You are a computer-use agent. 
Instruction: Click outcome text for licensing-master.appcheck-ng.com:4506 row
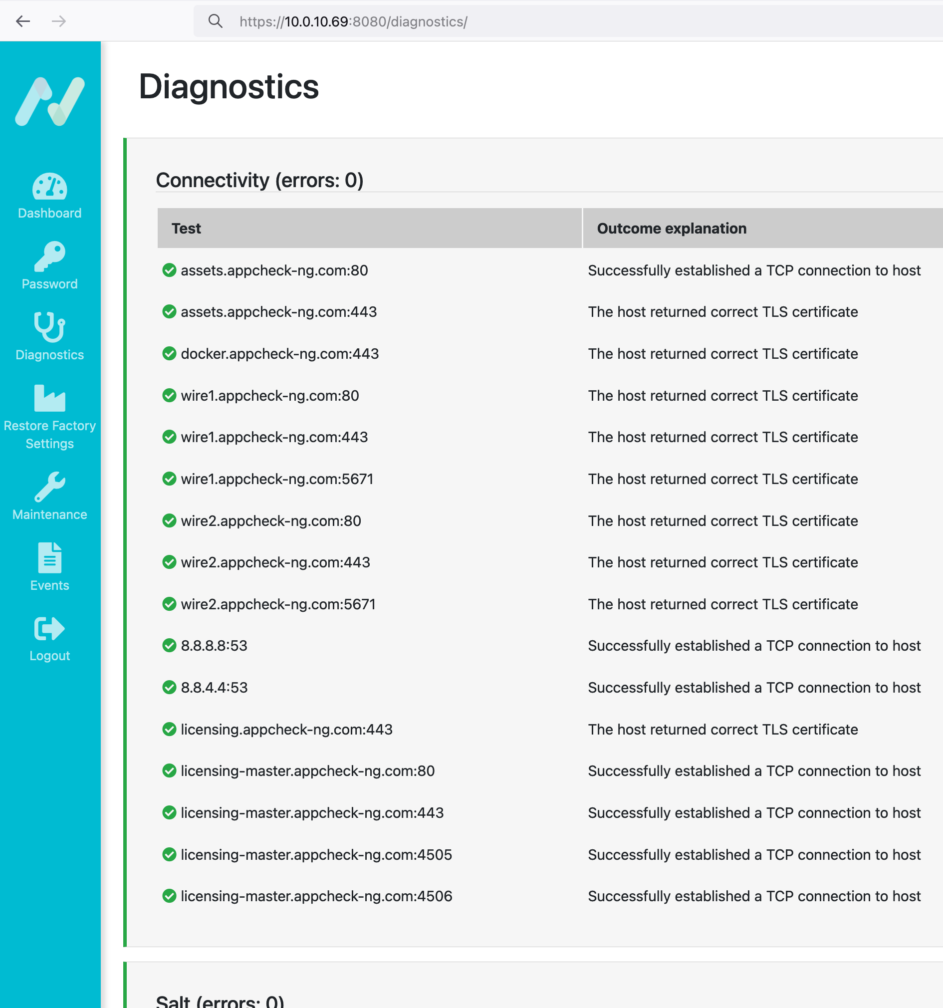click(x=754, y=896)
